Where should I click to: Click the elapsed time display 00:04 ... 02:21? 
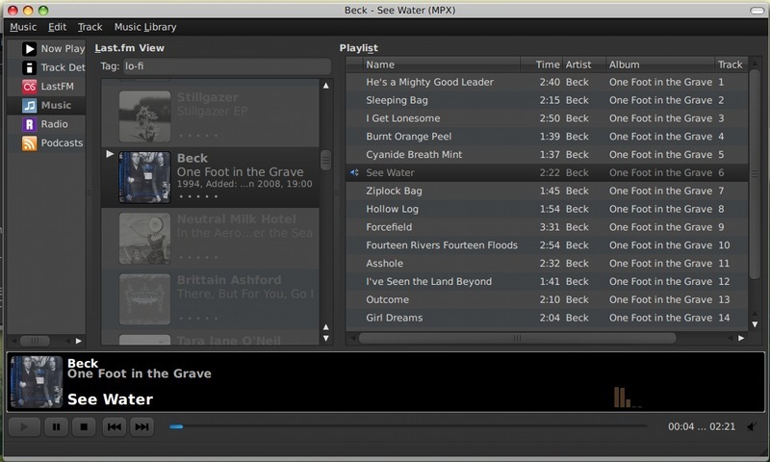tap(702, 426)
